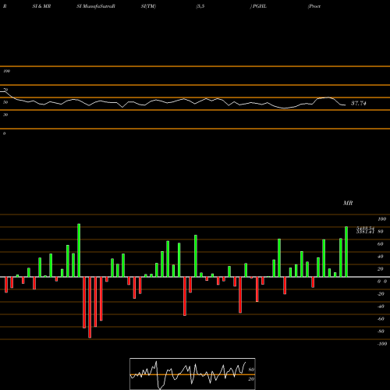Click the 80 label in mini thumbnail chart
Image resolution: width=390 pixels, height=390 pixels.
point(251,370)
